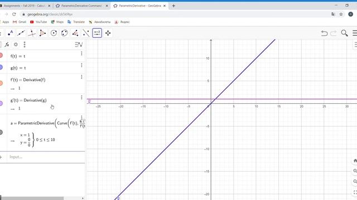Screen dimensions: 357x200
Task: Toggle visibility of curve a ParametricDerivative
Action: [1, 132]
